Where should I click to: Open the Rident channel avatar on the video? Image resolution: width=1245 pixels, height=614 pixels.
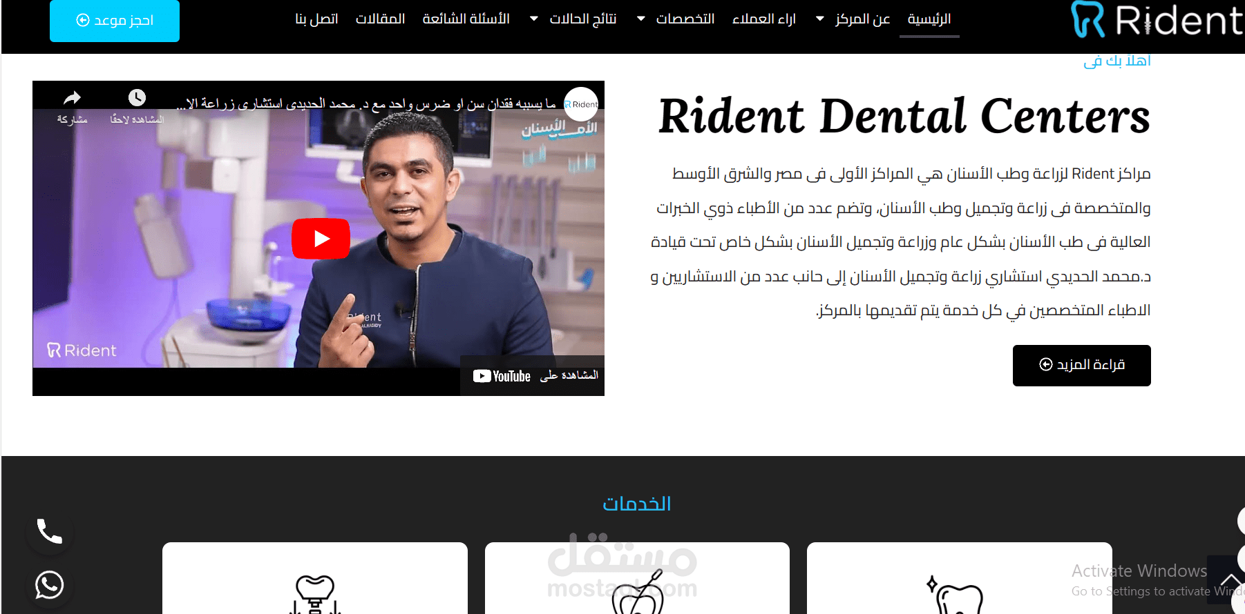[x=581, y=104]
